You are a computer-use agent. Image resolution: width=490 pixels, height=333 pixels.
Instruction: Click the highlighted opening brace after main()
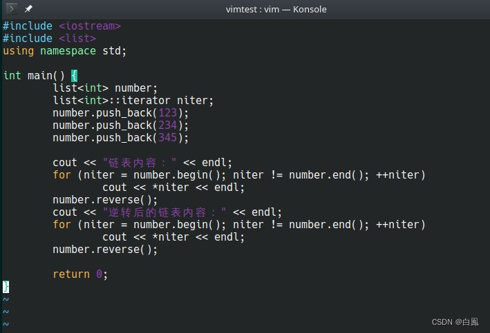[75, 76]
